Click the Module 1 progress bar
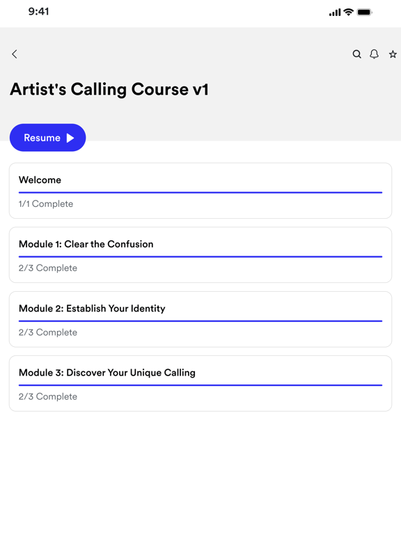This screenshot has width=401, height=535. click(200, 256)
